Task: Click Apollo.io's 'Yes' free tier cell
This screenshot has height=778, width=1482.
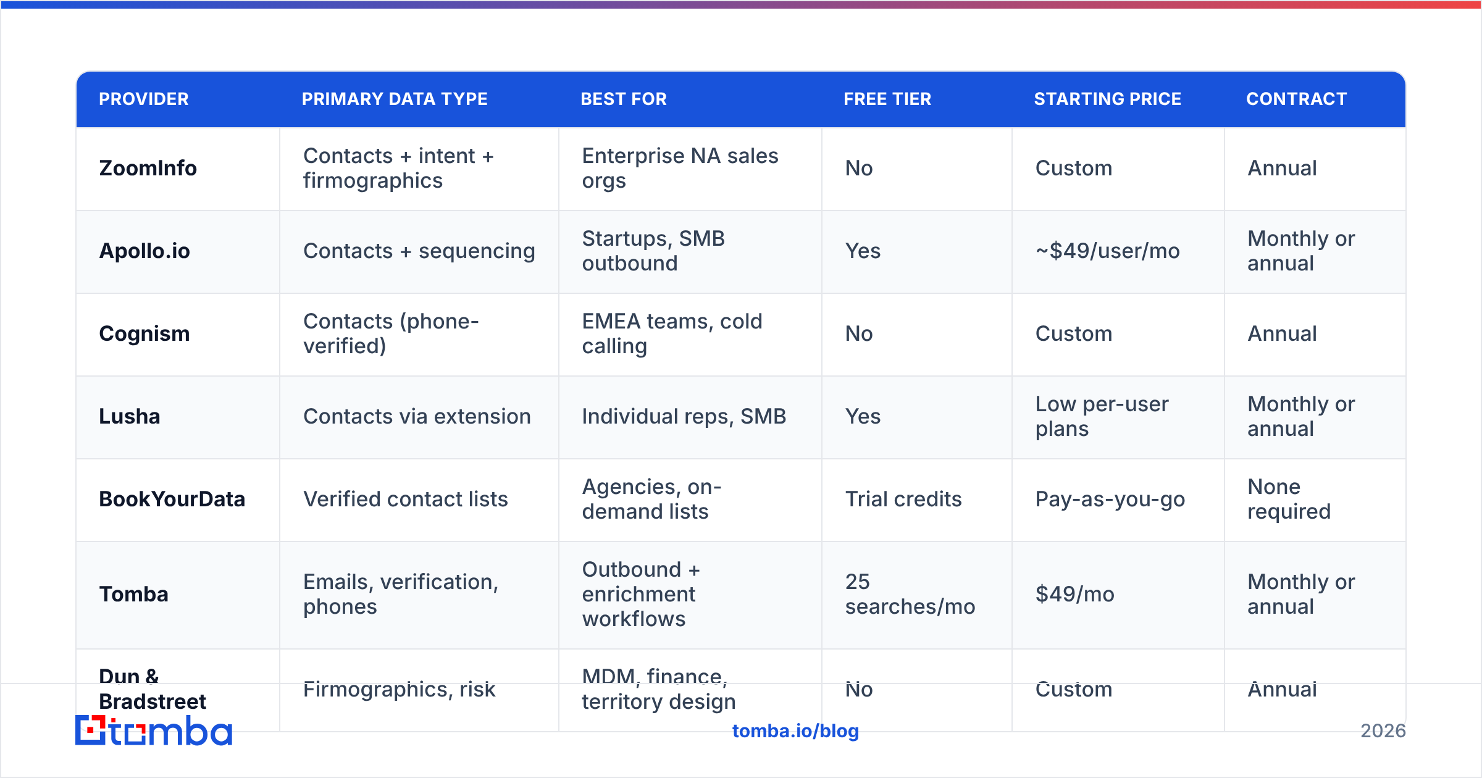Action: (x=917, y=251)
